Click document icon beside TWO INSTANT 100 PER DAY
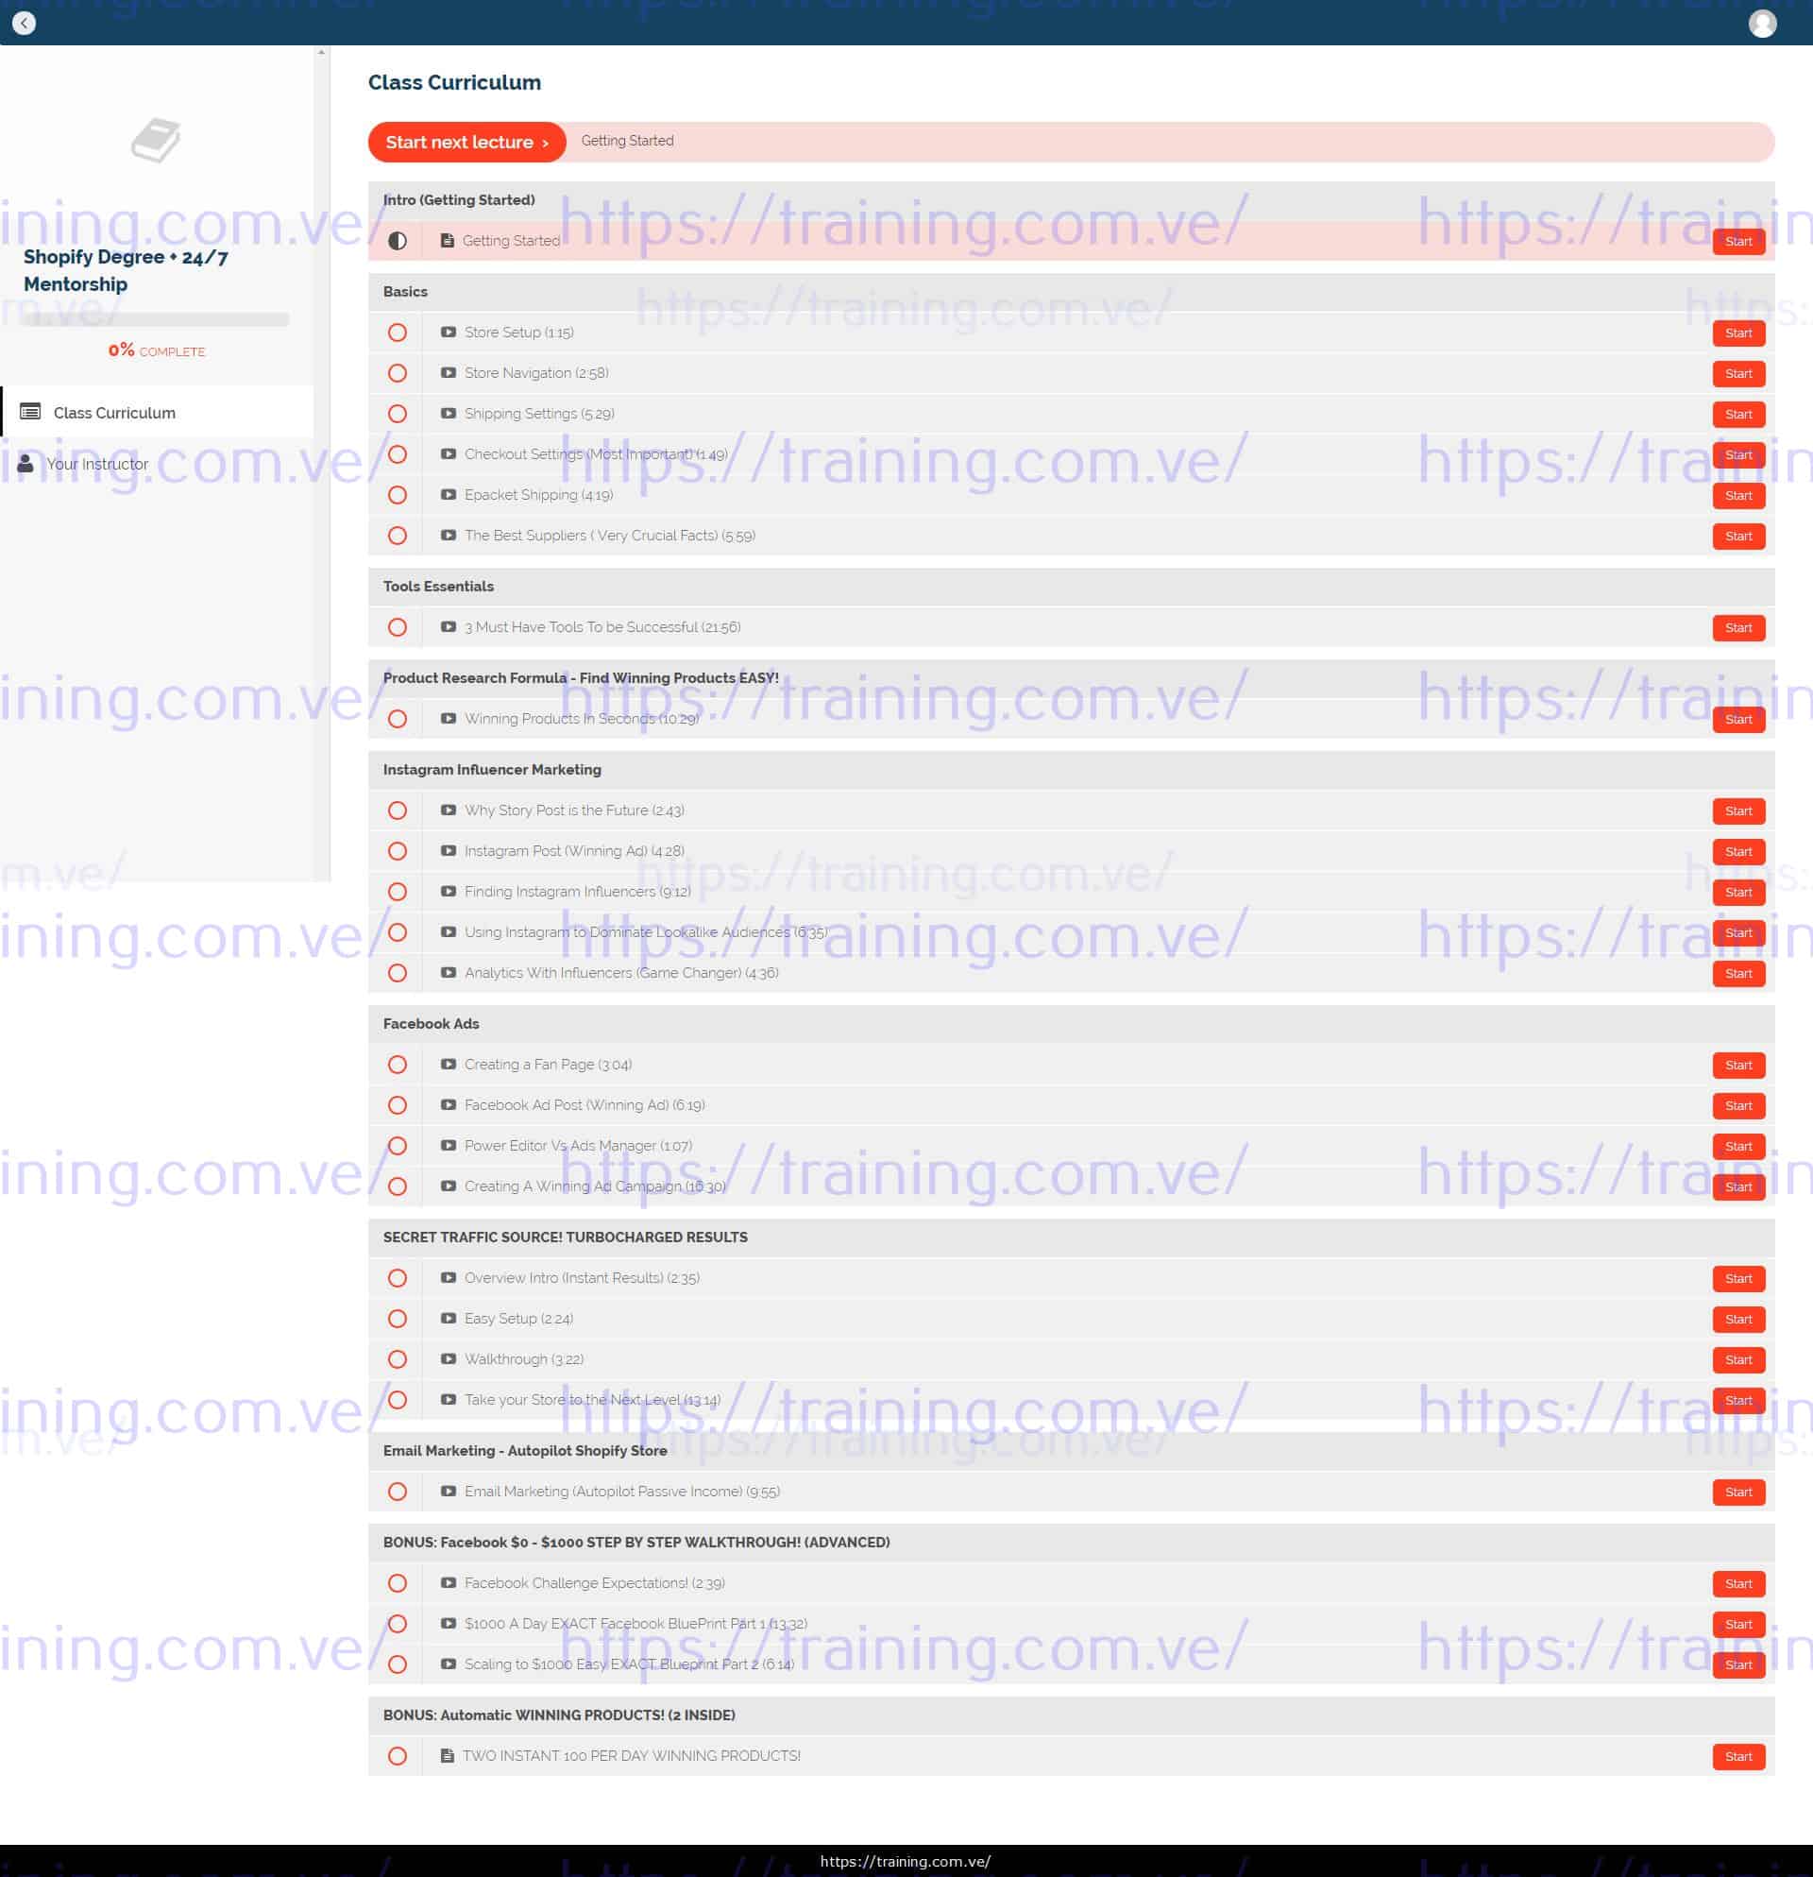The height and width of the screenshot is (1877, 1813). (x=447, y=1755)
